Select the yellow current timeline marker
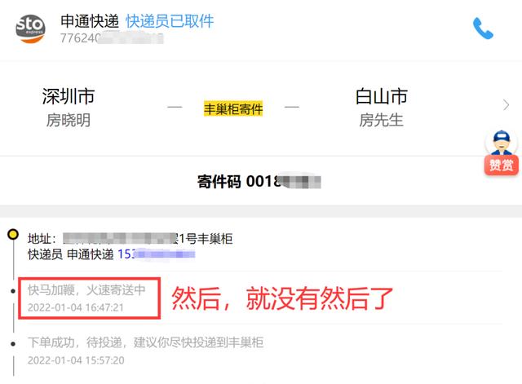The image size is (522, 384). pos(13,235)
